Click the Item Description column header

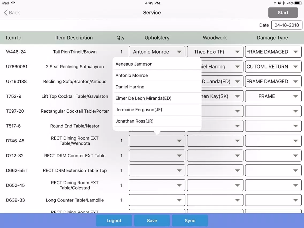click(x=74, y=38)
